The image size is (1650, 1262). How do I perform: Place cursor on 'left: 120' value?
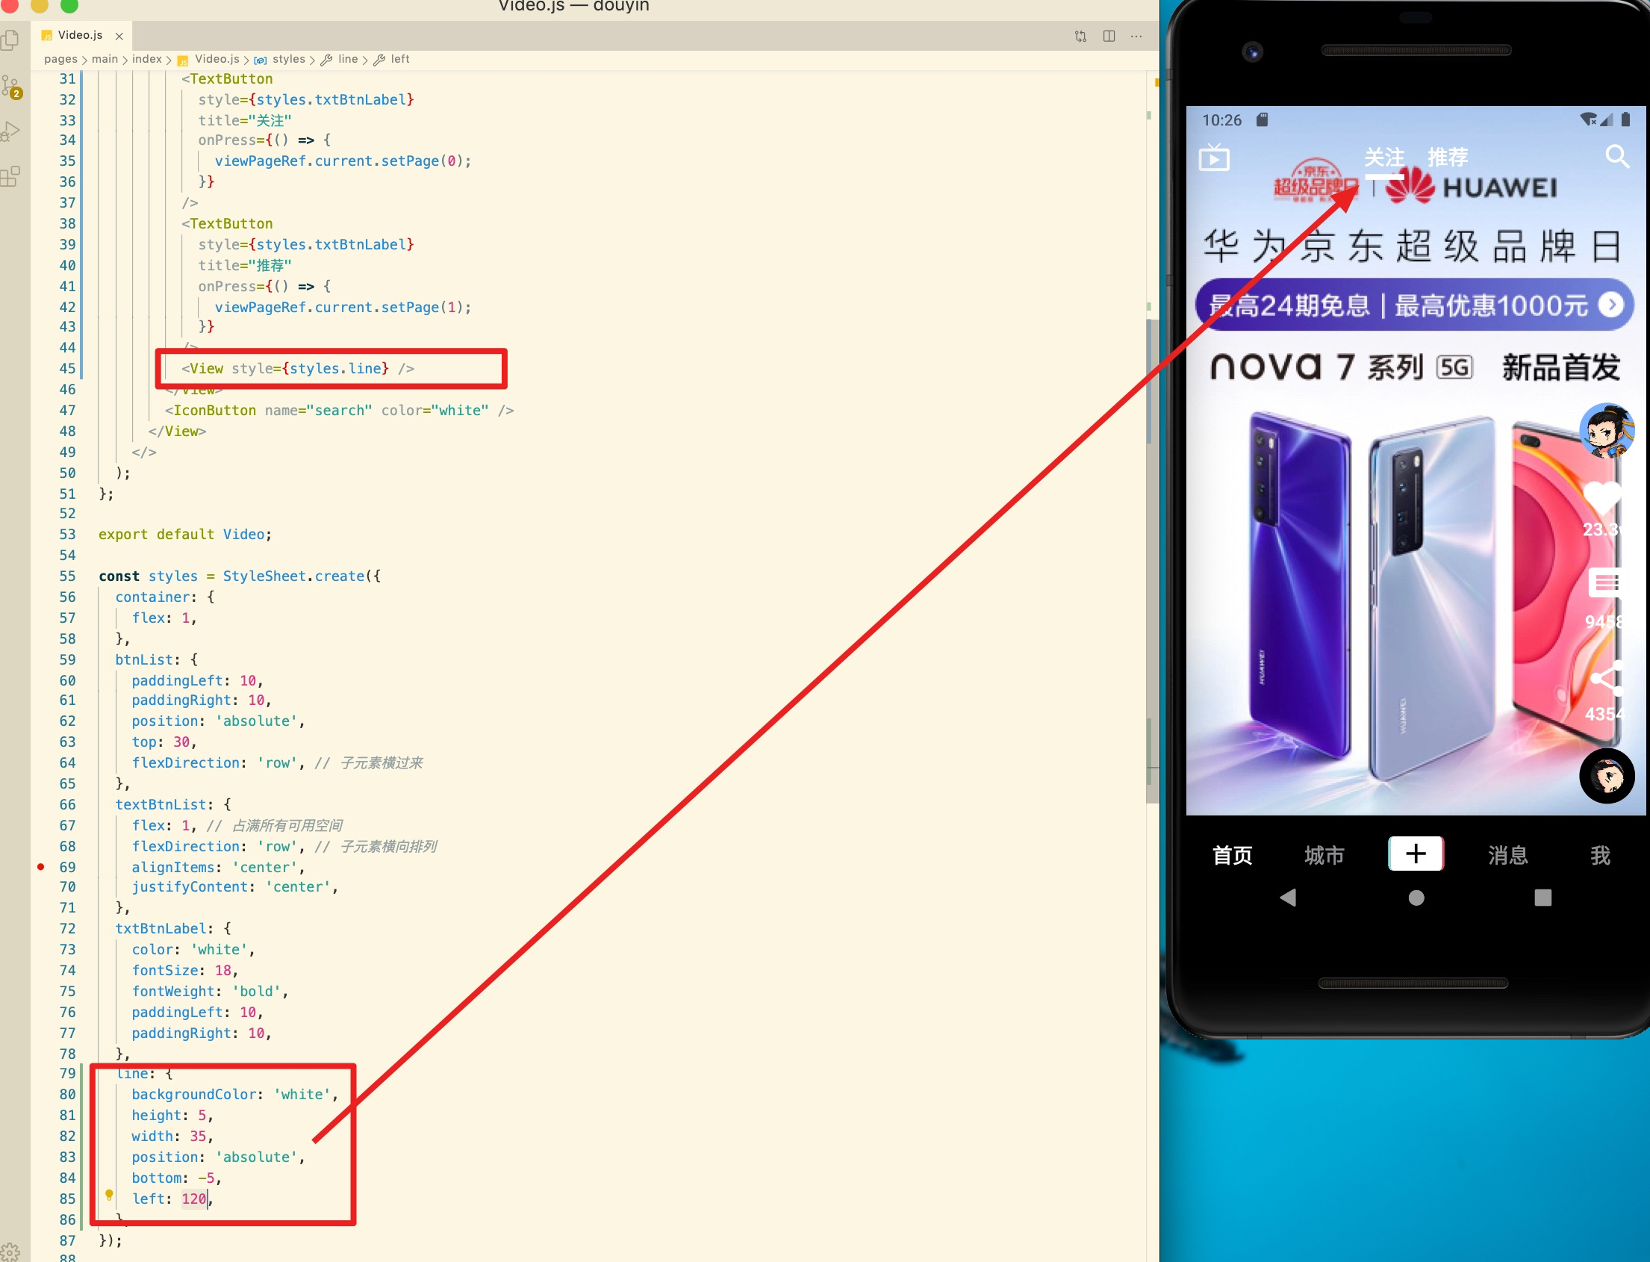pyautogui.click(x=194, y=1199)
